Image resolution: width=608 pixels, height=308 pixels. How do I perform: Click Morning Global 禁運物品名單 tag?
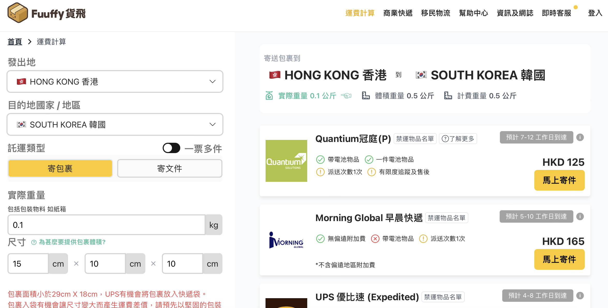pos(446,218)
